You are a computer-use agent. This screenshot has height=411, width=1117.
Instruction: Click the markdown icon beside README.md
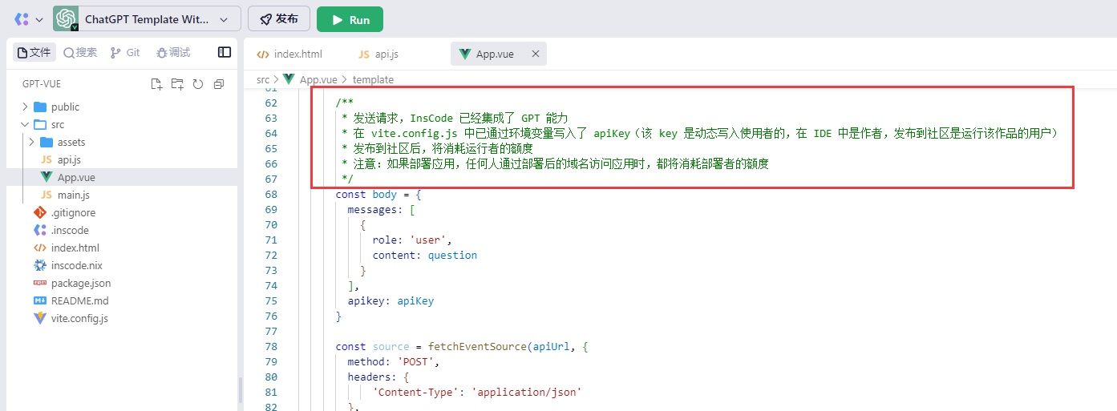40,300
